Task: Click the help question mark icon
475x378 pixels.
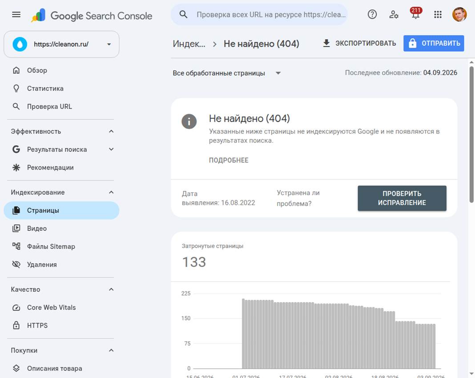Action: [372, 14]
